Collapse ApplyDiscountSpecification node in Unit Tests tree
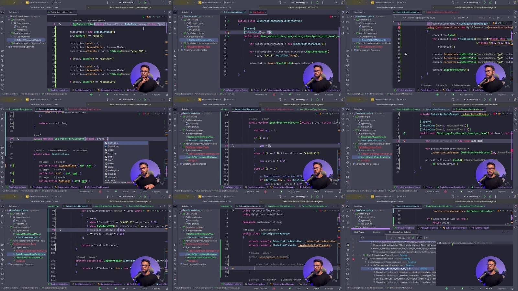 (366, 265)
